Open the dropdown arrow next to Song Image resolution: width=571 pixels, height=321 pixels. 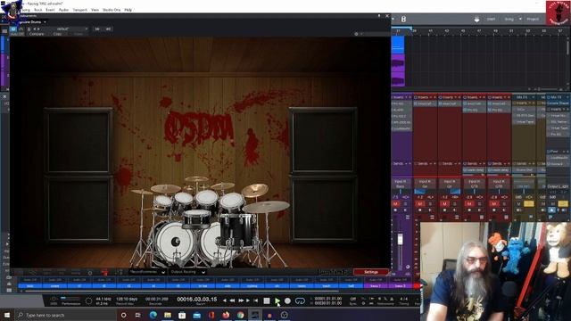(x=520, y=19)
